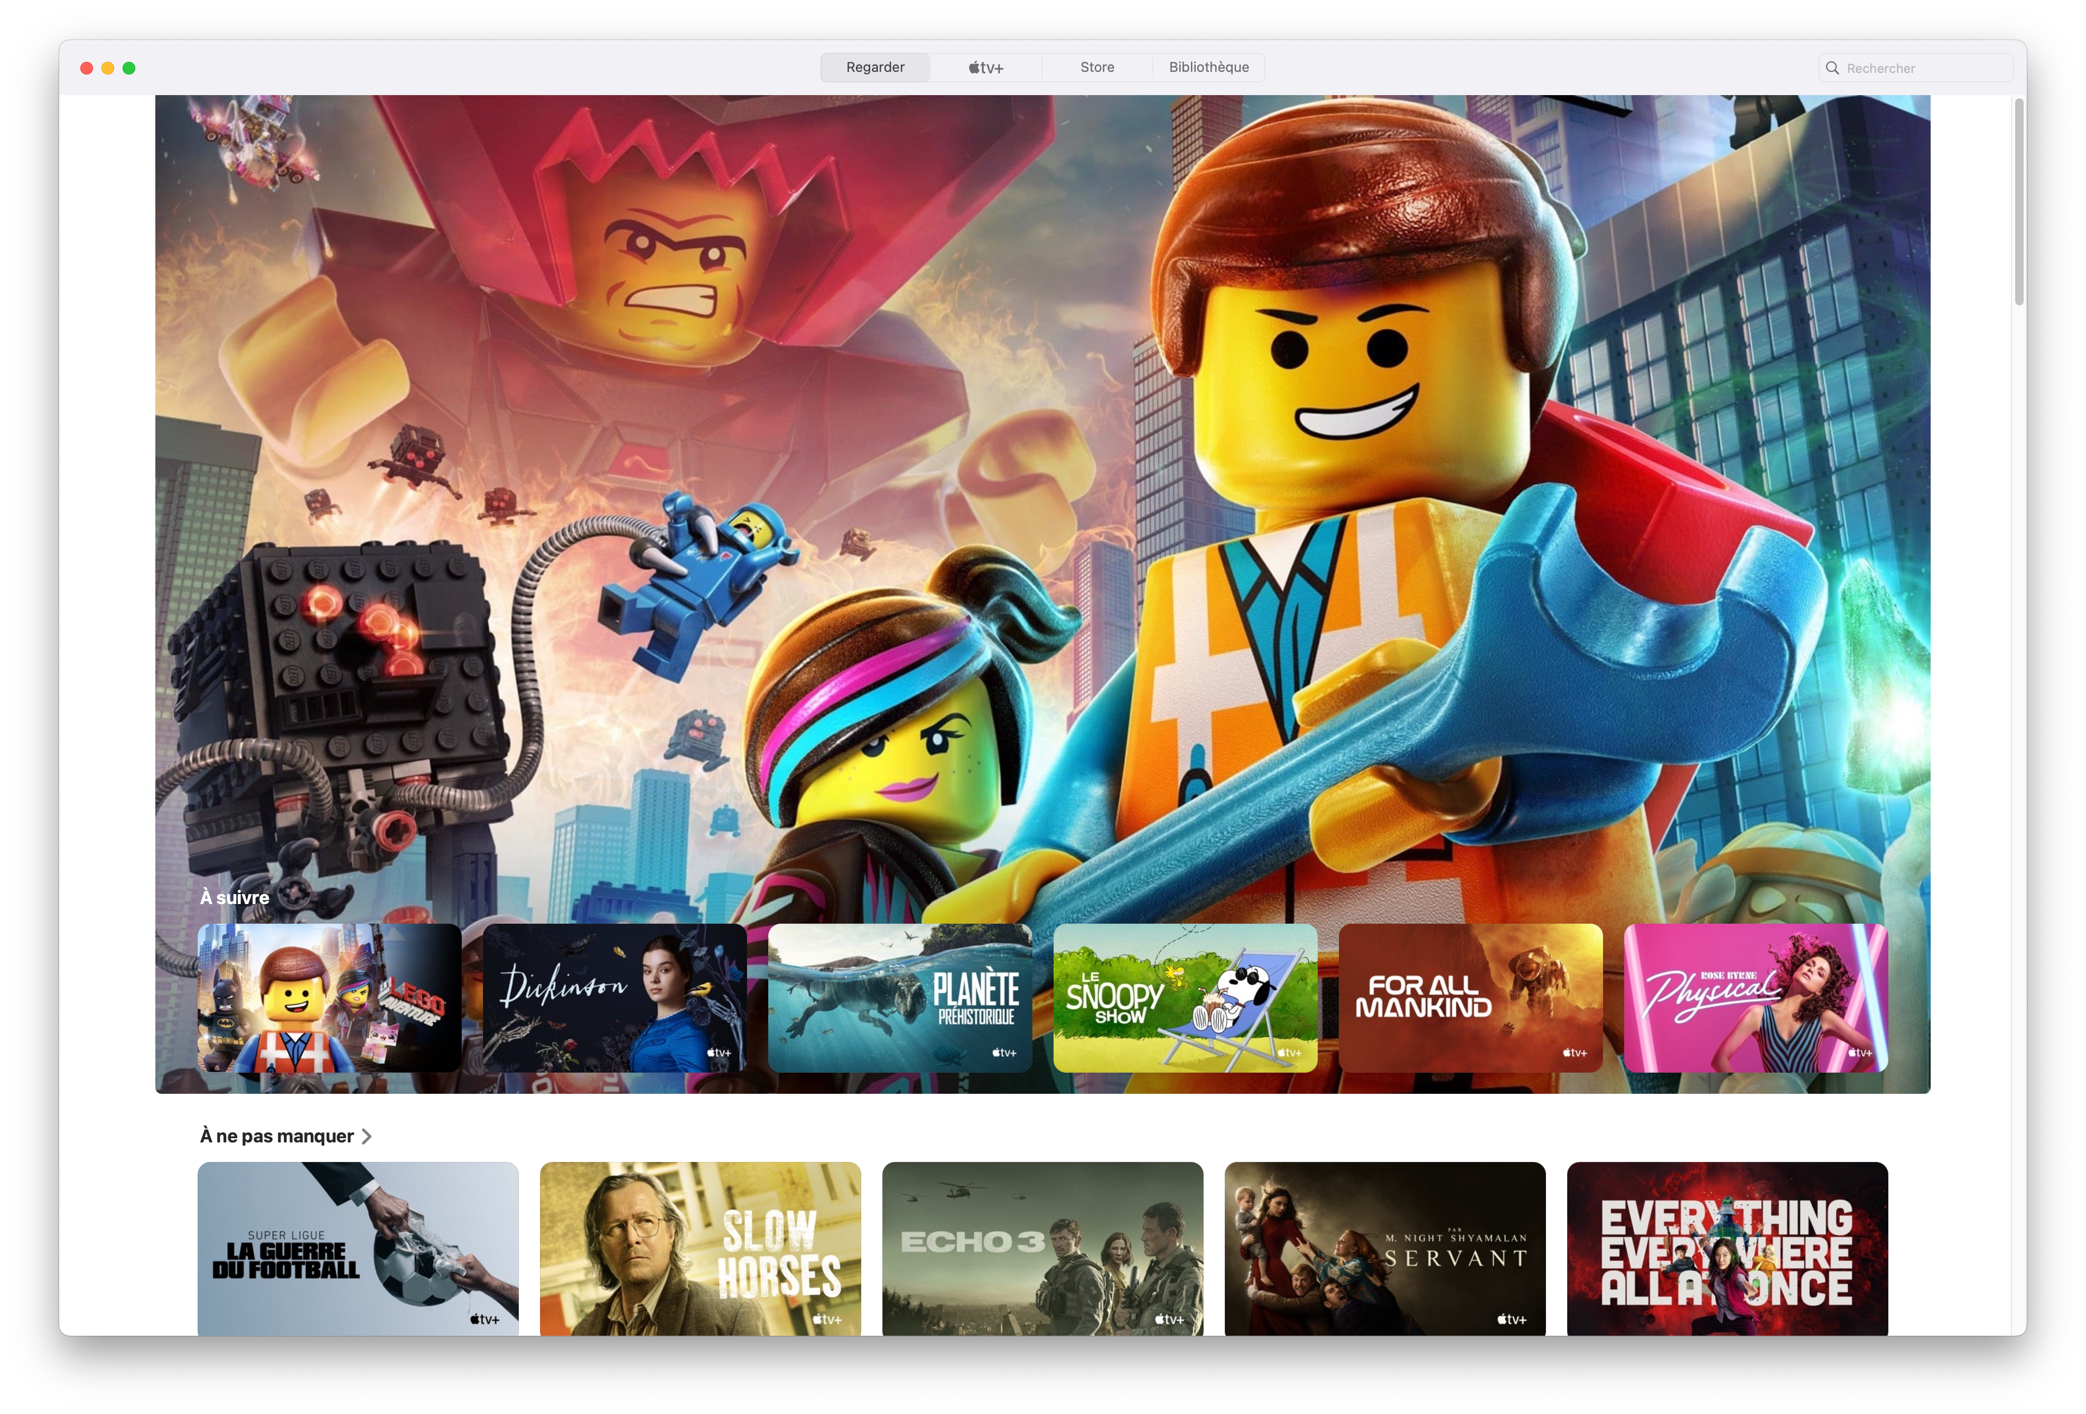The image size is (2086, 1414).
Task: Open the Apple TV+ tab
Action: click(985, 67)
